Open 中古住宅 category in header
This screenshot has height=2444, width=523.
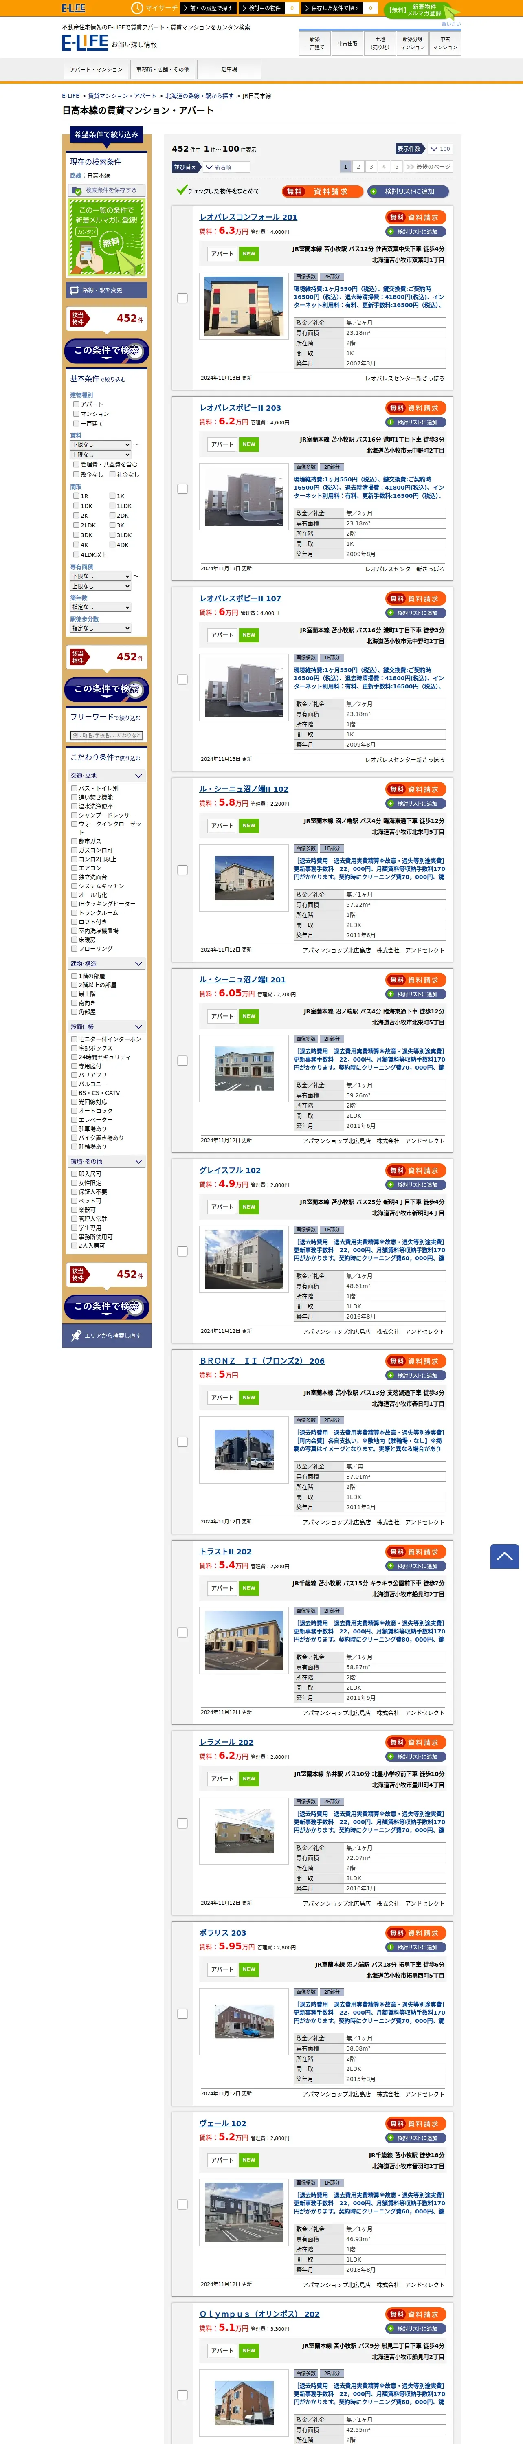pos(347,43)
